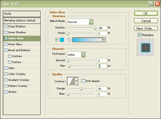
Task: Click the OK button
Action: pos(146,13)
